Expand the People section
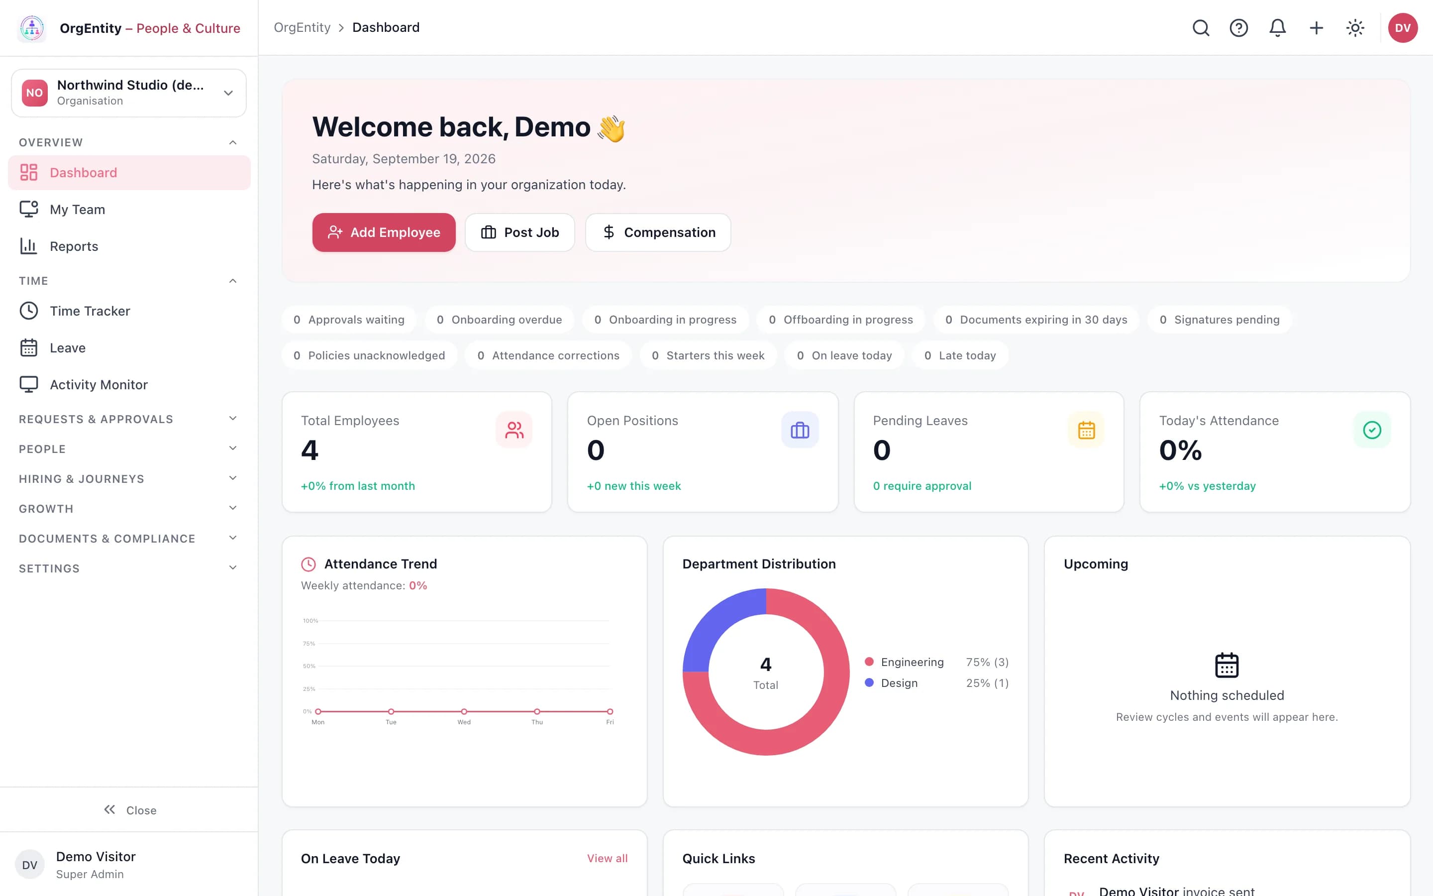The width and height of the screenshot is (1433, 896). [128, 448]
